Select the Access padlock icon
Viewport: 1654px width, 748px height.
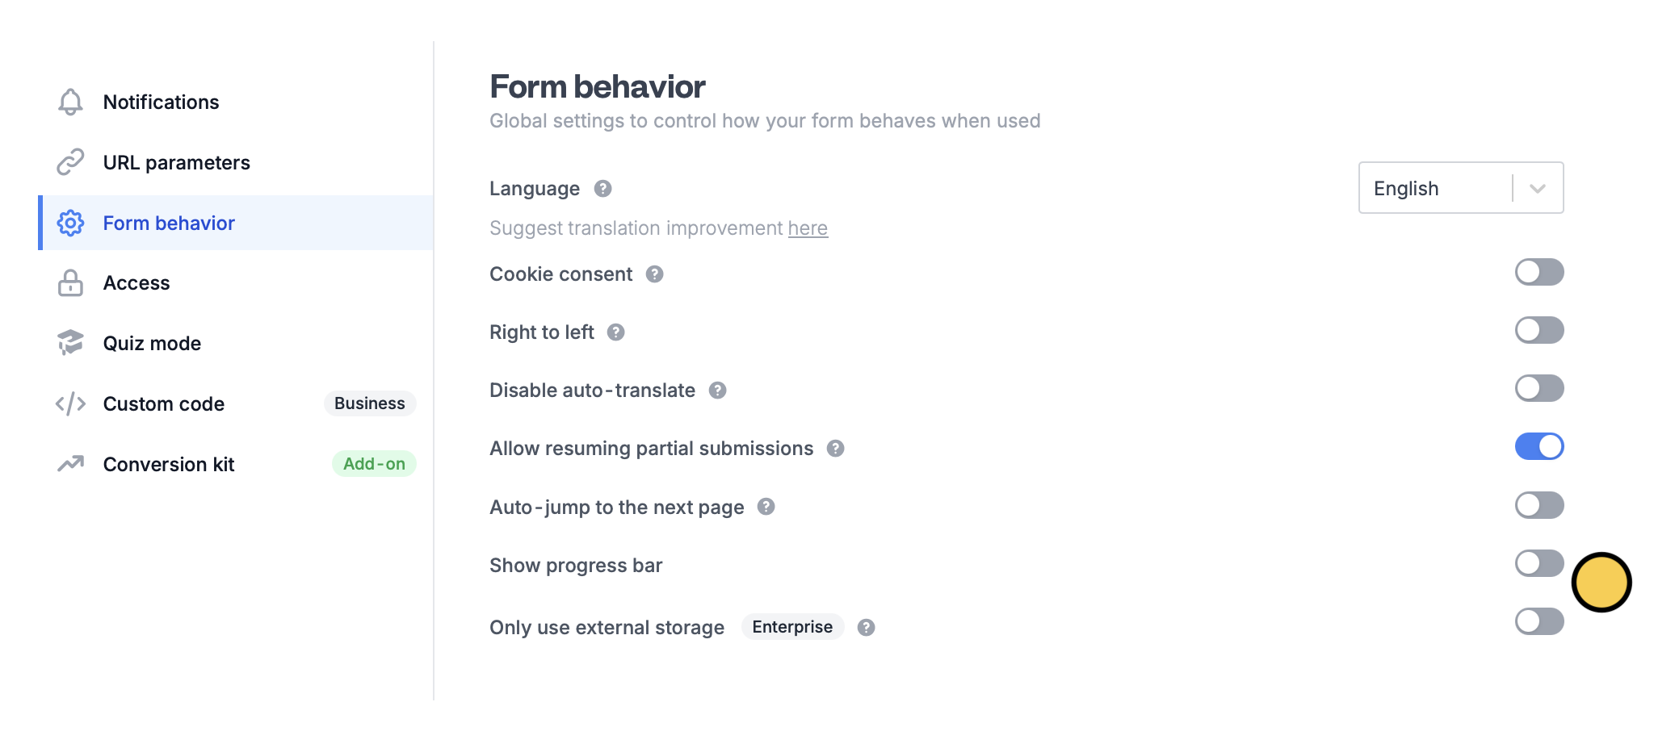[69, 282]
